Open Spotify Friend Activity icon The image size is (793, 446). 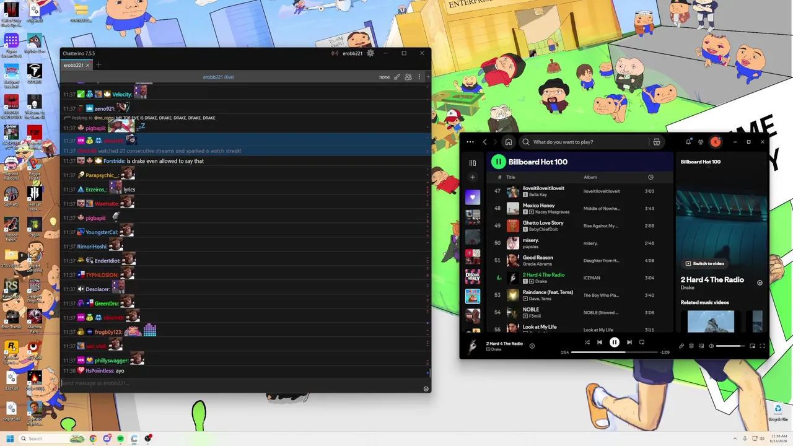click(x=701, y=142)
